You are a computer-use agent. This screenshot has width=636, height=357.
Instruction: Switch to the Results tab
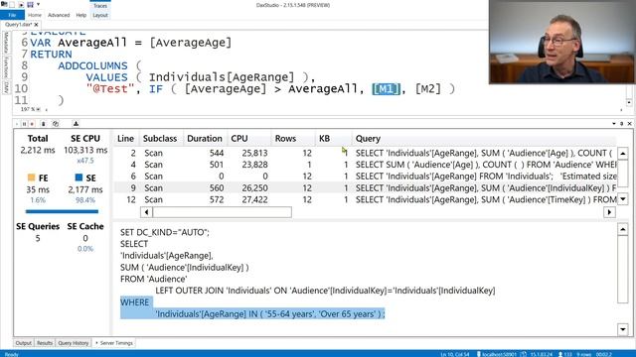point(44,343)
